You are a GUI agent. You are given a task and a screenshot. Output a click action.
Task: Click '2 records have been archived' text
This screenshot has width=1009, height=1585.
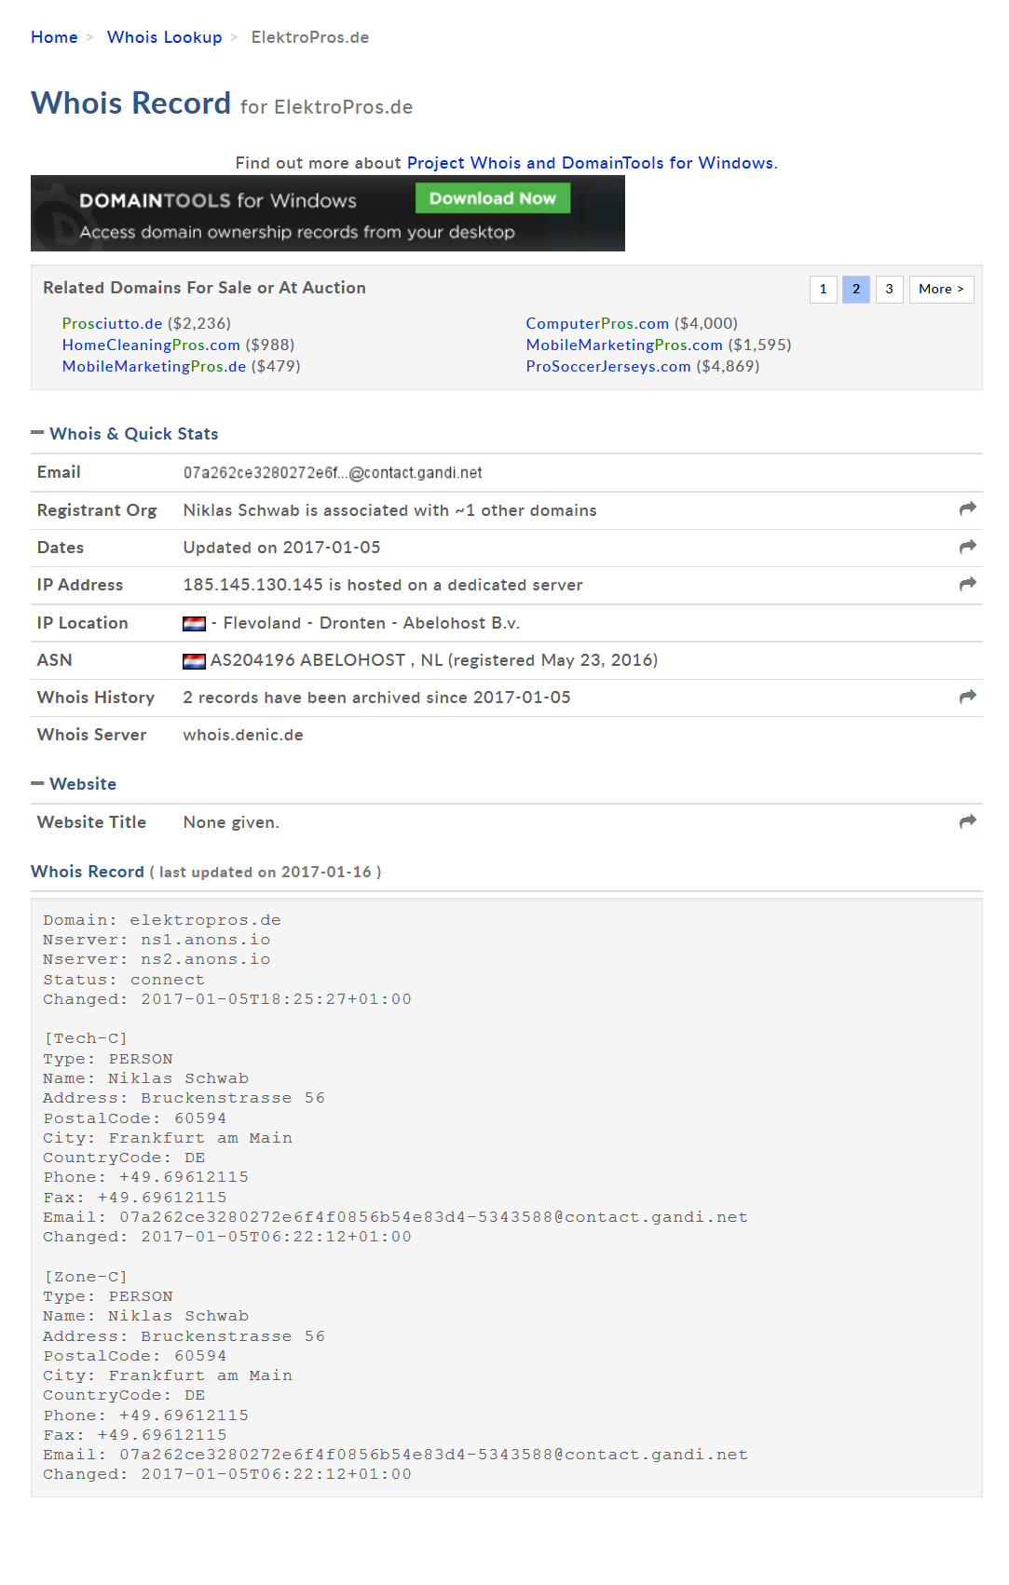[324, 698]
